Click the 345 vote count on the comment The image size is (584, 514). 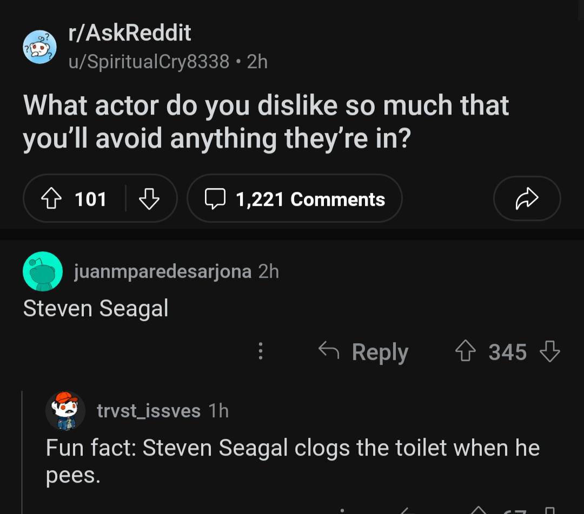pos(507,351)
